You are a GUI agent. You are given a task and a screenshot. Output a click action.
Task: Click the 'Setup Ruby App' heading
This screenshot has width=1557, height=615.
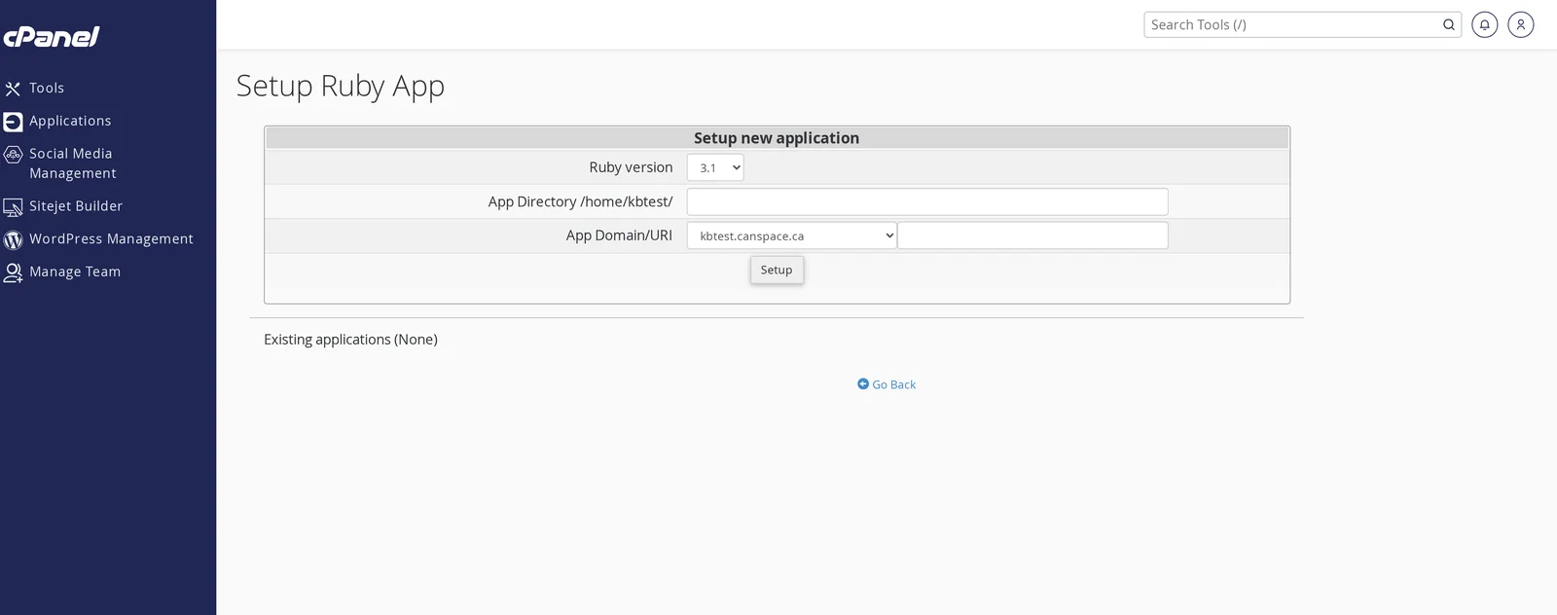pyautogui.click(x=341, y=86)
